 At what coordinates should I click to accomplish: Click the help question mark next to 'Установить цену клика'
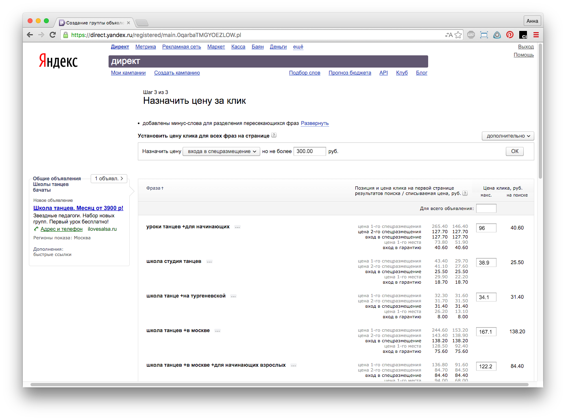[274, 136]
